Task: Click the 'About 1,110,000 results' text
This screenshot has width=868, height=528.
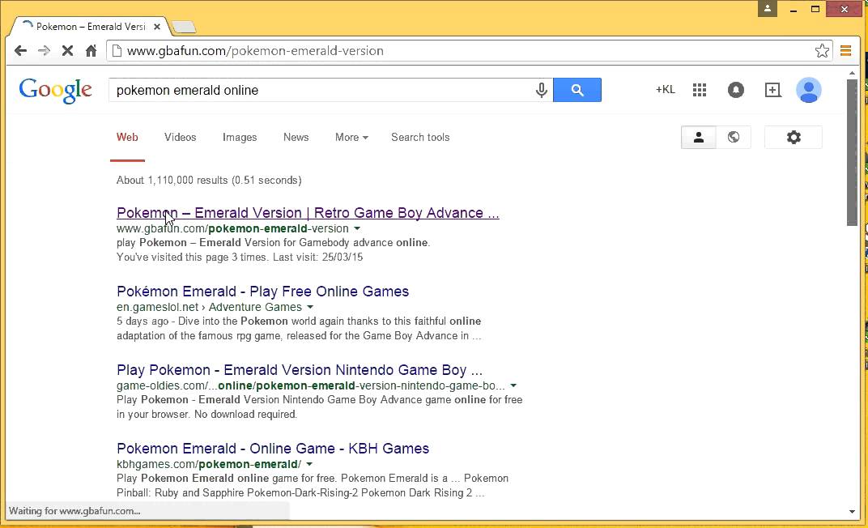Action: tap(209, 181)
